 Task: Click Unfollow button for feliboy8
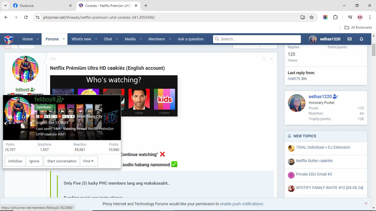point(15,161)
